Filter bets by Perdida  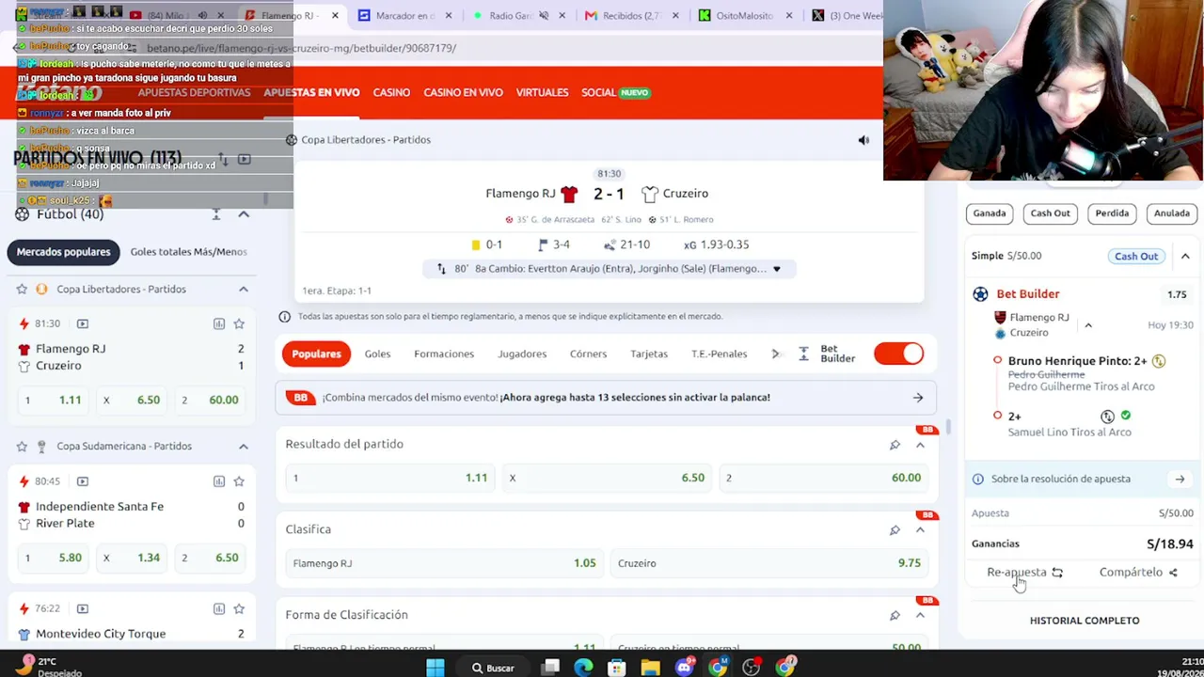1112,213
